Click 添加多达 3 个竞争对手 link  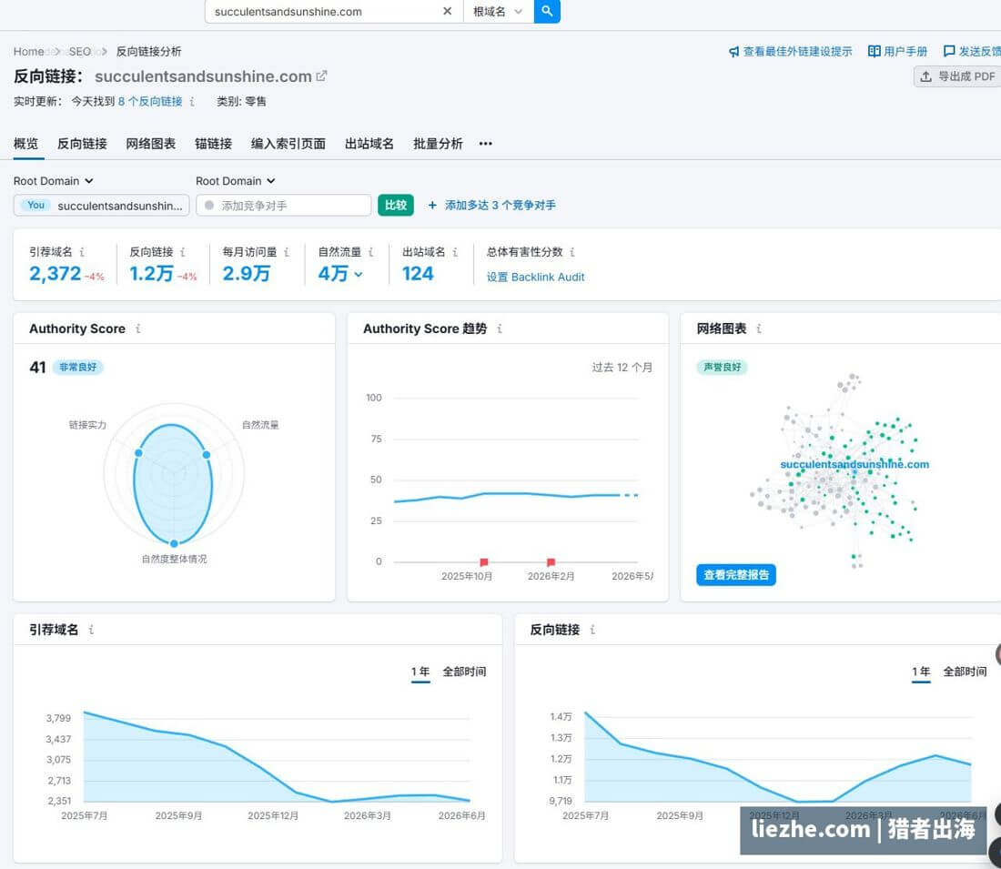[491, 205]
